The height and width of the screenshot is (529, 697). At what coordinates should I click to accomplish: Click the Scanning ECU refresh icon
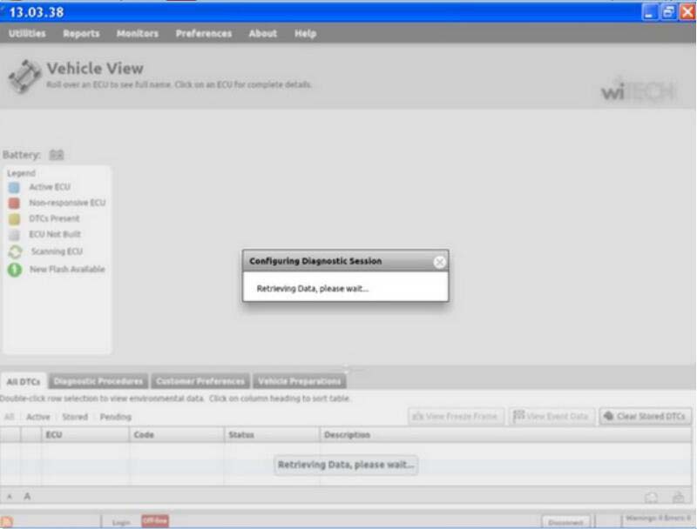click(x=15, y=251)
